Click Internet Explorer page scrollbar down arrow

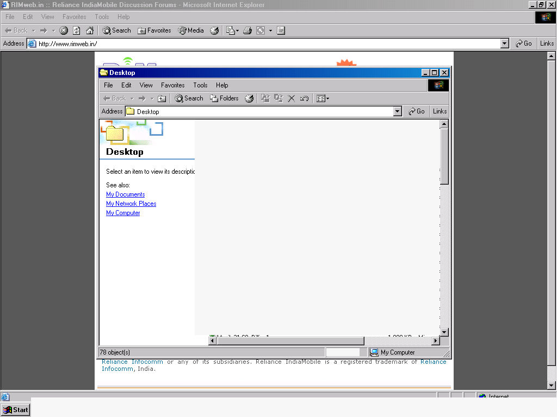pyautogui.click(x=551, y=386)
